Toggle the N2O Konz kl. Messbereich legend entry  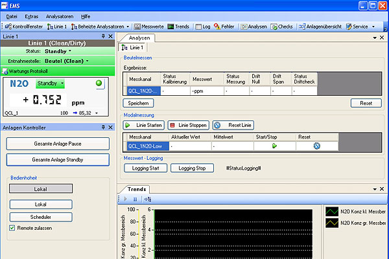click(x=355, y=211)
